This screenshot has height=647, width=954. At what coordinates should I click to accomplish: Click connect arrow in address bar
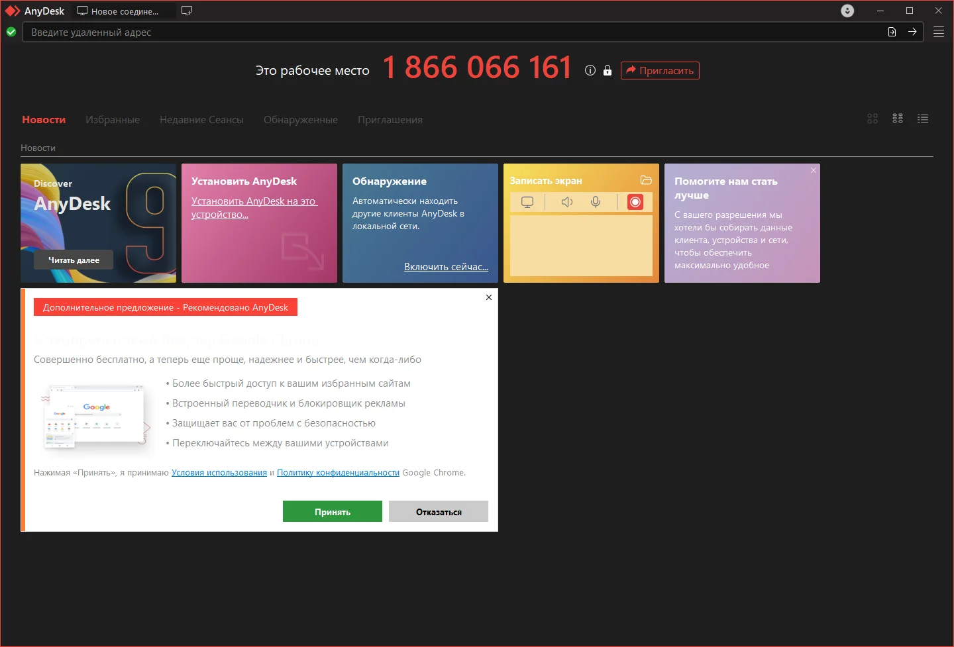(x=912, y=32)
